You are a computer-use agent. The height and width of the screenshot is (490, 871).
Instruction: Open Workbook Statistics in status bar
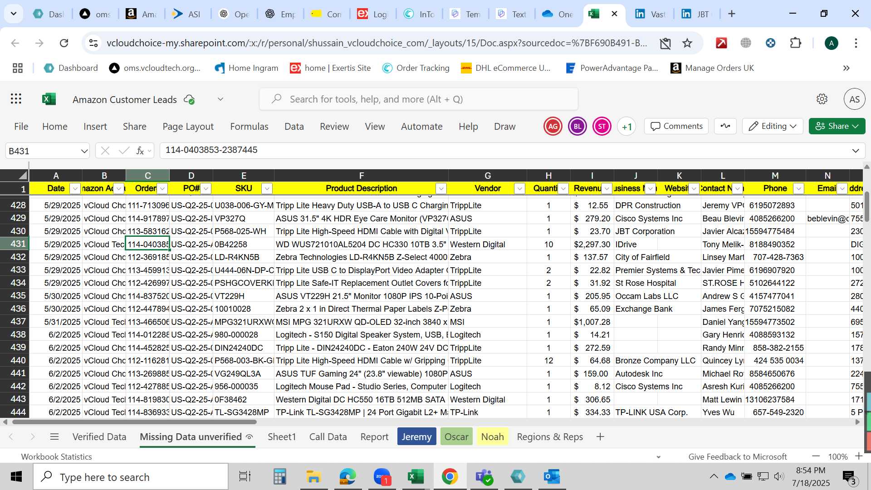coord(56,456)
